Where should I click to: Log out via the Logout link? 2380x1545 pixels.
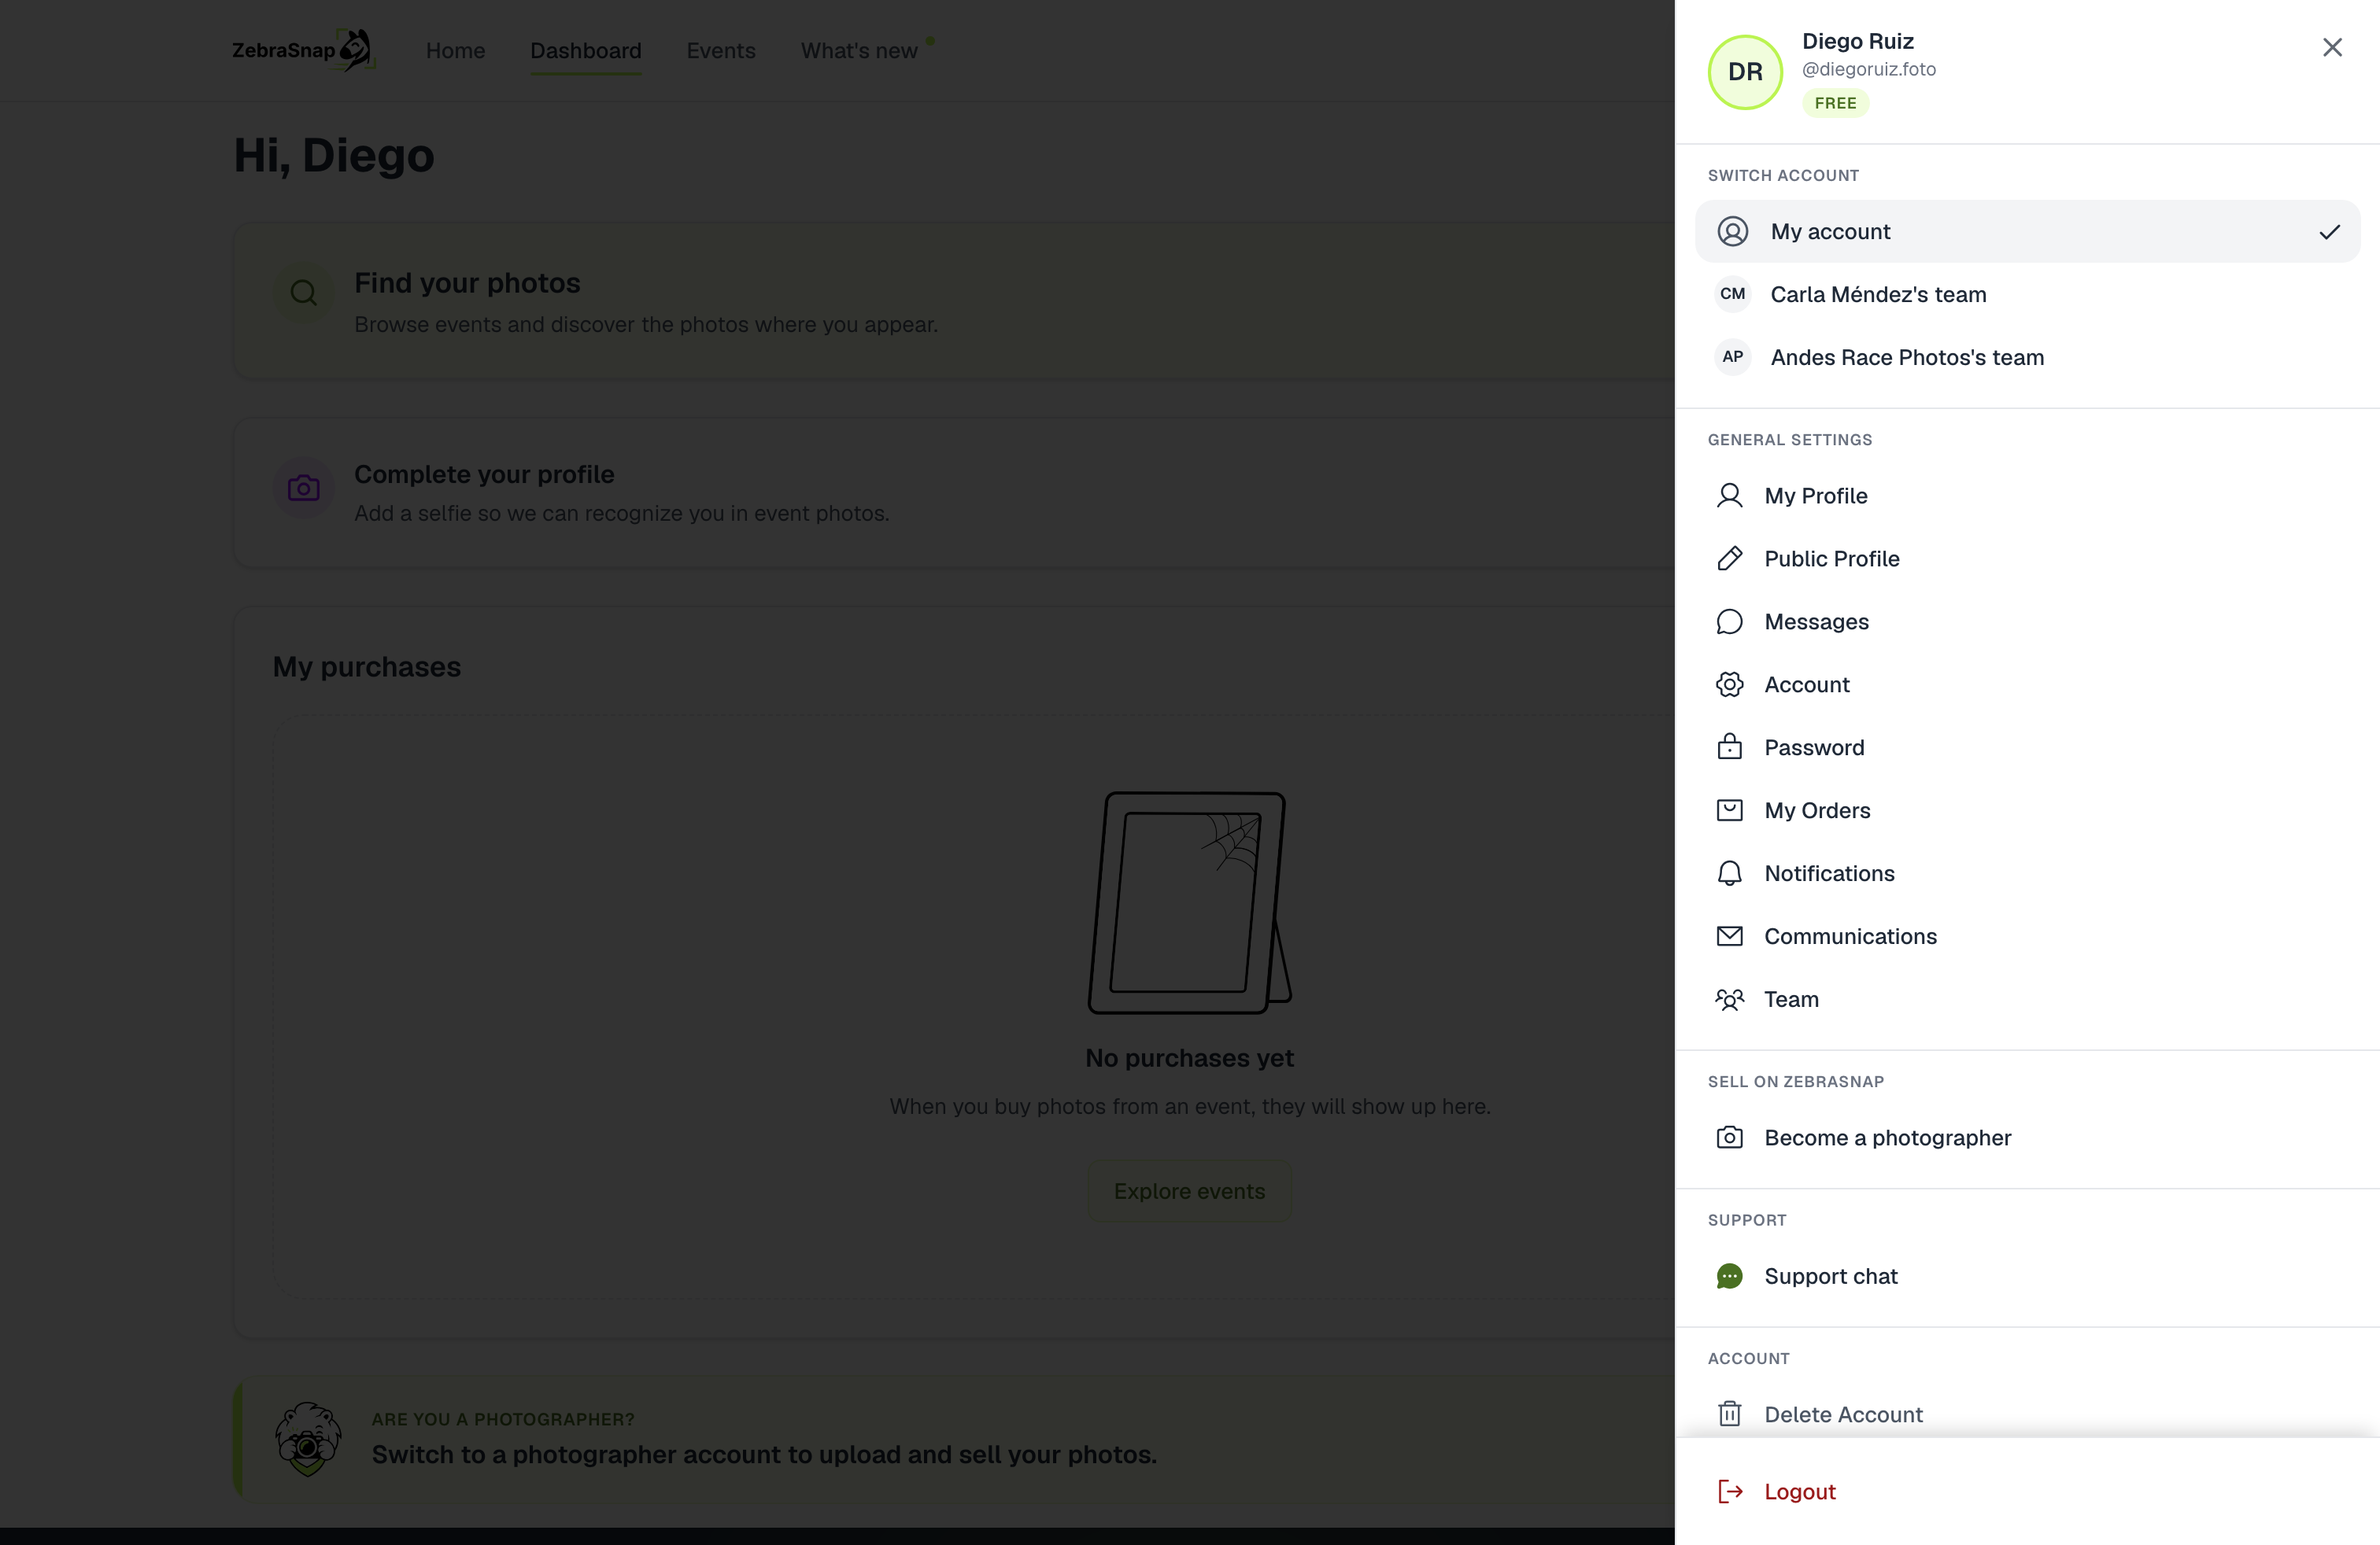click(x=2028, y=1492)
